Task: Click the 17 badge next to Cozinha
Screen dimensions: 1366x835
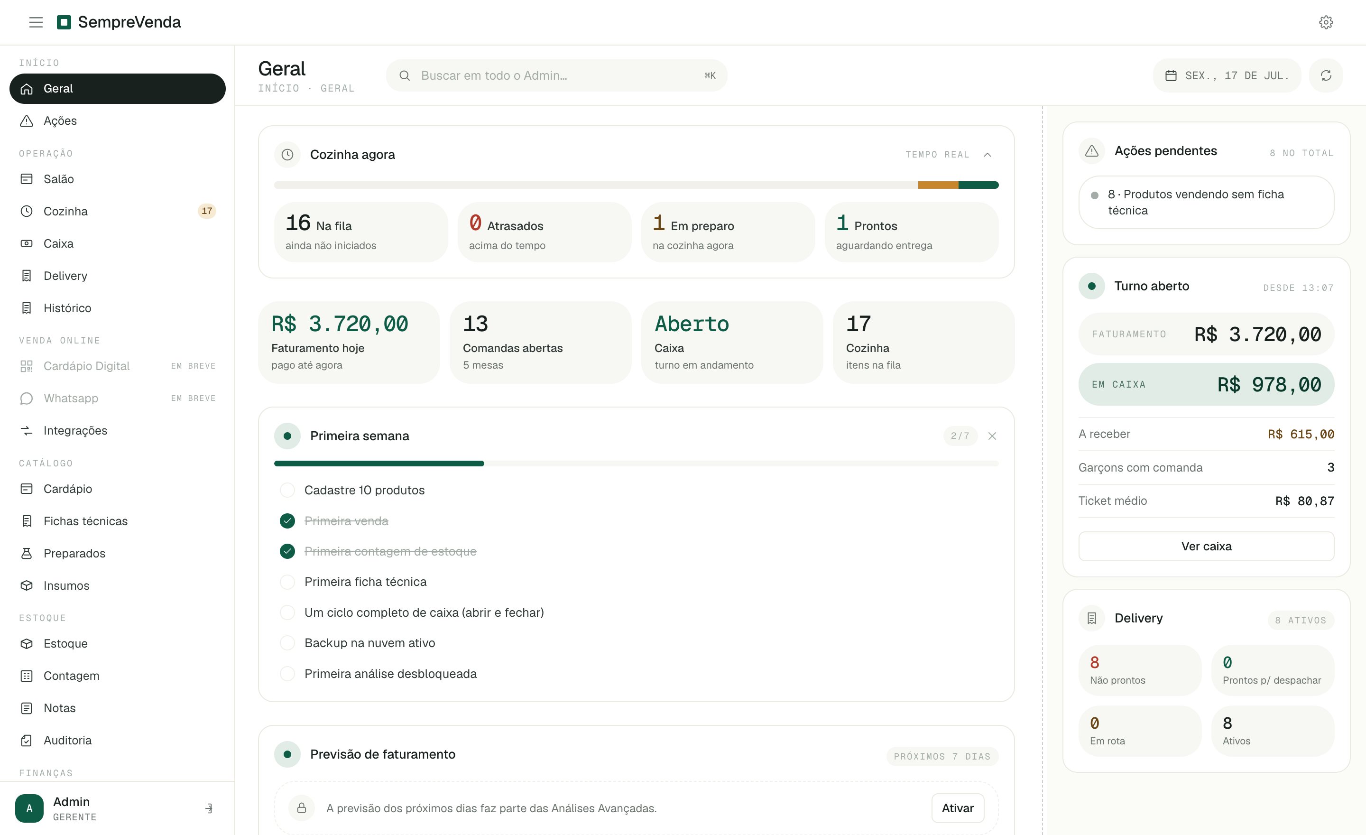Action: click(x=207, y=211)
